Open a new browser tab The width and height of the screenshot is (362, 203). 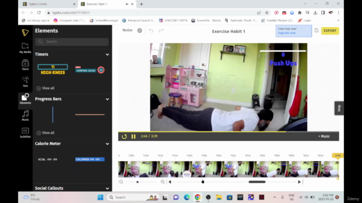coord(141,4)
